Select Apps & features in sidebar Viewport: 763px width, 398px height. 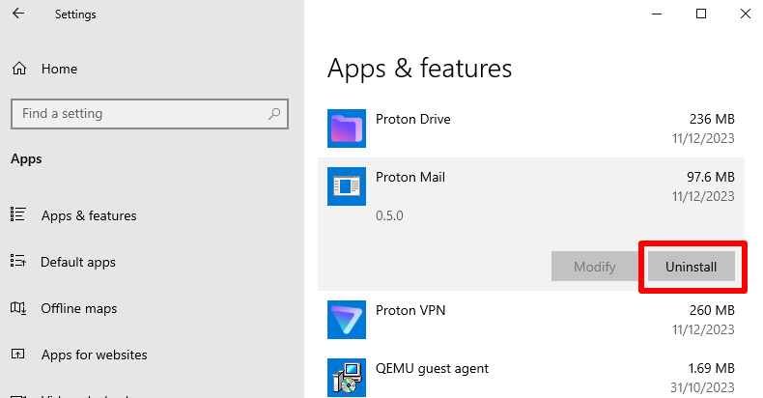[89, 215]
